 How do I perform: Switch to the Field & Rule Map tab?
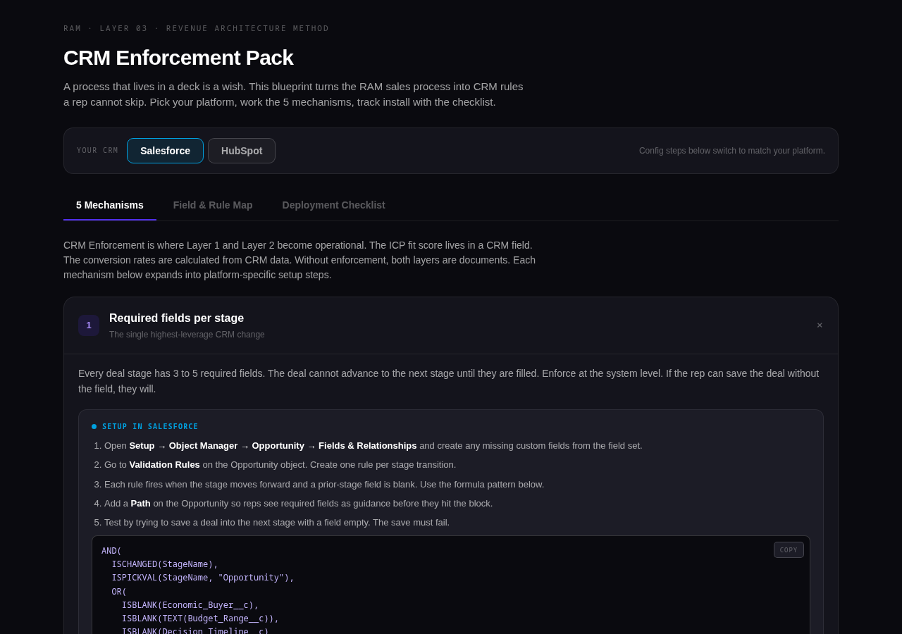[x=213, y=205]
